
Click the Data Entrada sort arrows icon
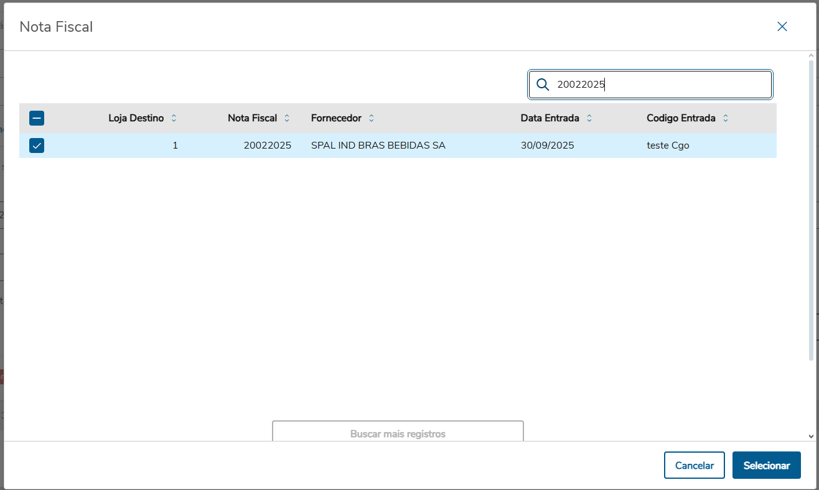589,118
